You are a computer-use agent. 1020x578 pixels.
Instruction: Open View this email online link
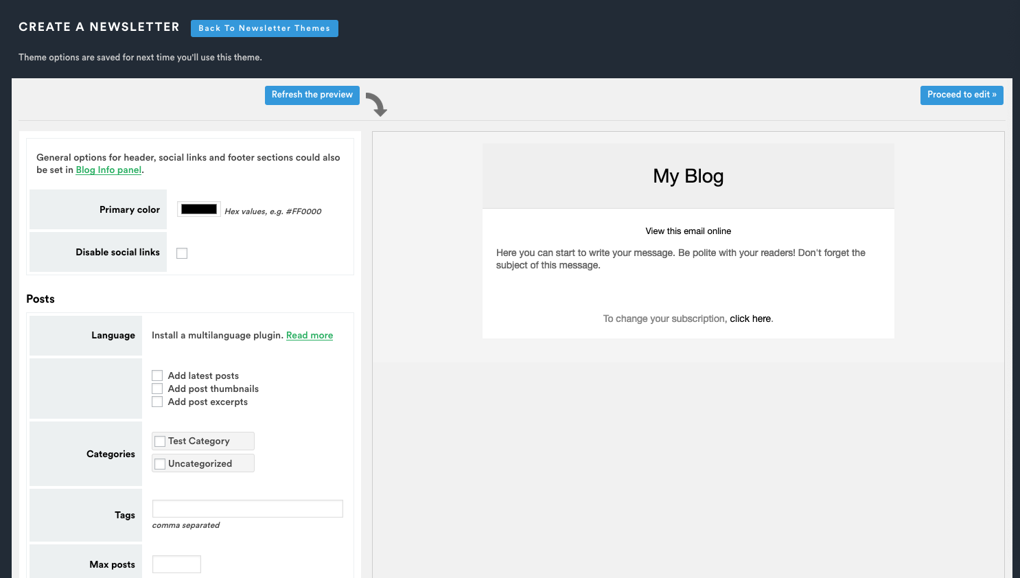[688, 231]
